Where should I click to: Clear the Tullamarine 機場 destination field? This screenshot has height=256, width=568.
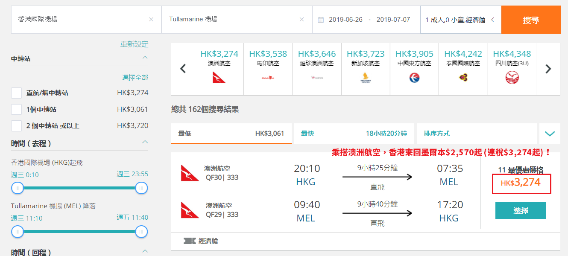pos(302,19)
